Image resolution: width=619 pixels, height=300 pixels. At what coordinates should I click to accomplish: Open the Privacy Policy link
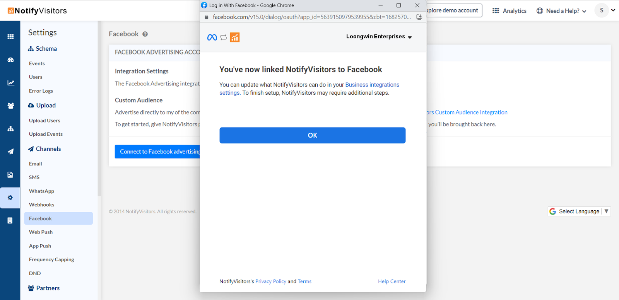[271, 281]
